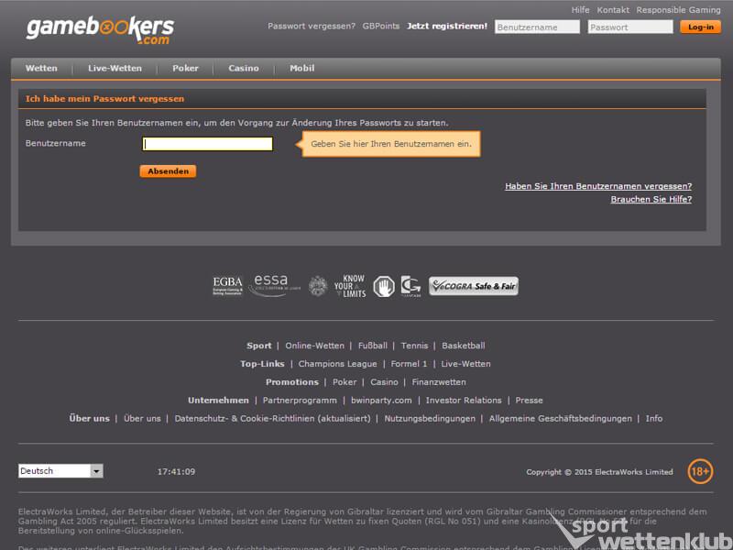This screenshot has width=733, height=550.
Task: Open the Formel 1 footer link
Action: tap(409, 364)
